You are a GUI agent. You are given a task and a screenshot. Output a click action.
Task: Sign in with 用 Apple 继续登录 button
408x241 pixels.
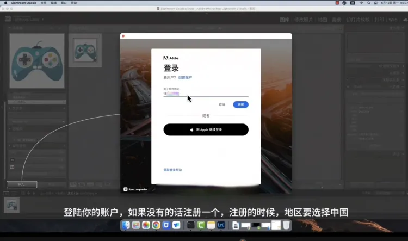[206, 129]
